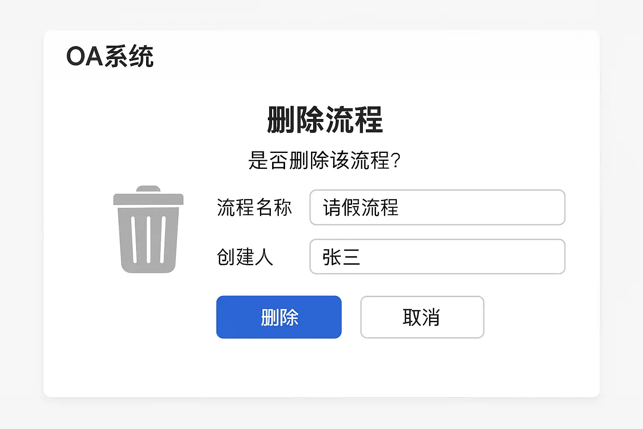The image size is (643, 429).
Task: Focus the 创建人 input field
Action: tap(437, 256)
